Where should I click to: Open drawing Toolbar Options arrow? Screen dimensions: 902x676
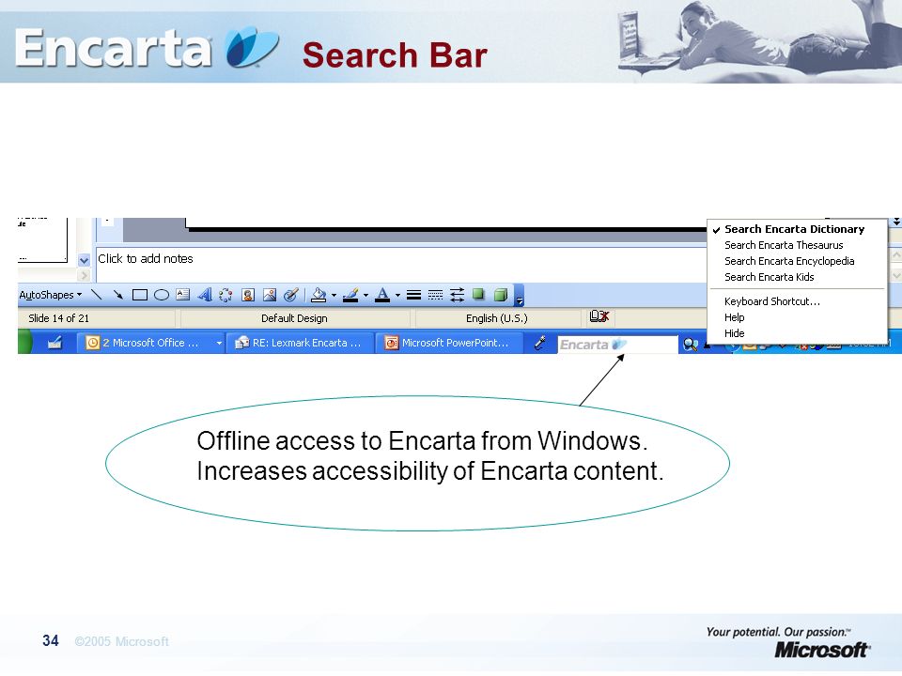(x=520, y=296)
